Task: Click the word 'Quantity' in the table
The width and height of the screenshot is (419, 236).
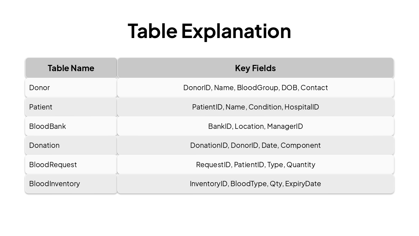Action: pos(301,165)
